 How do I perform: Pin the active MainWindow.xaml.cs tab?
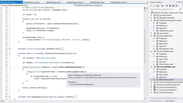(19, 2)
